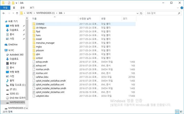This screenshot has width=184, height=114.
Task: Click inside the 3ds 검색 search field
Action: pos(161,13)
